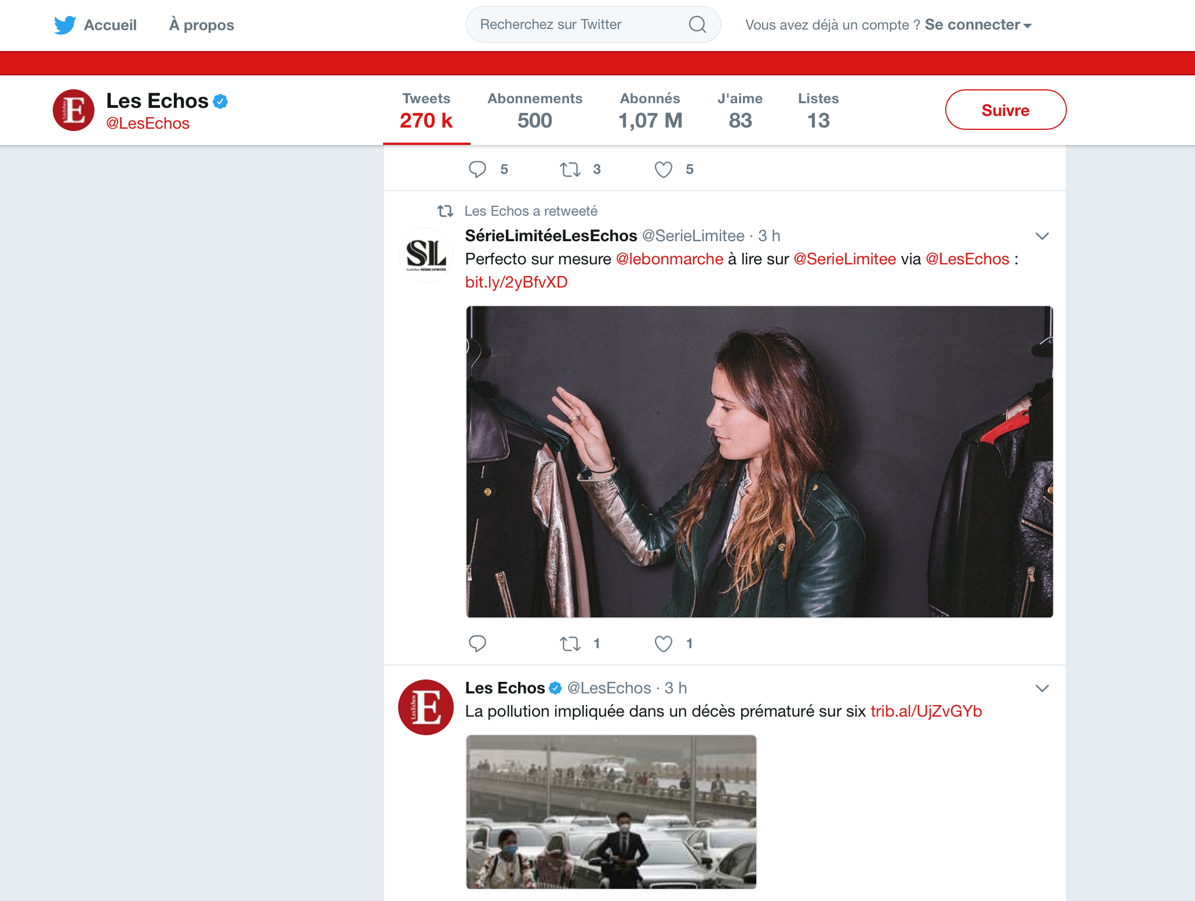Reply to the SérieLimitée perfecto tweet

coord(477,644)
